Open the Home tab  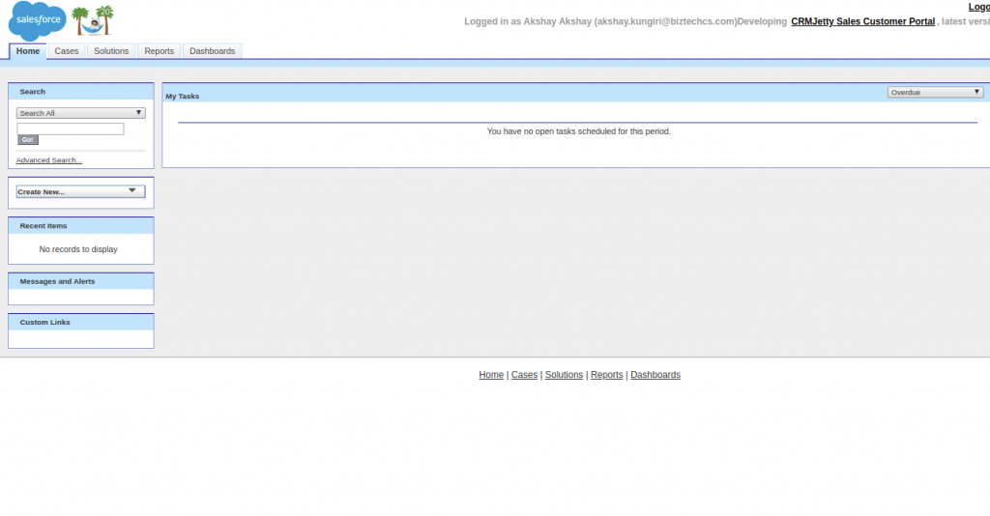coord(28,51)
